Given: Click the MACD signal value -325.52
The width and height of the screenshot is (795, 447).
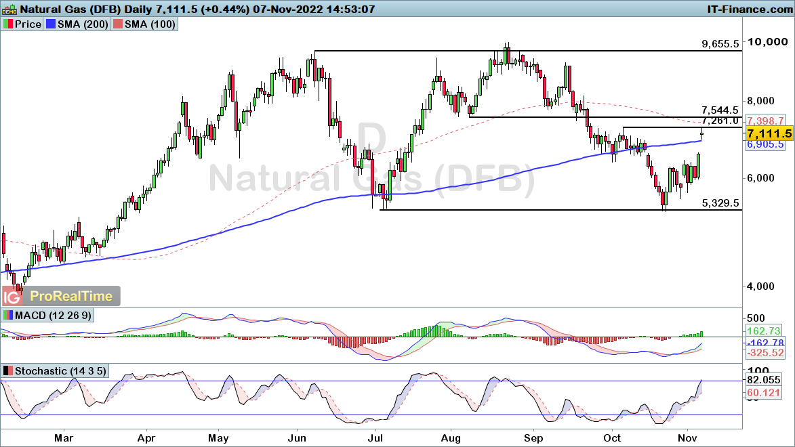Looking at the screenshot, I should [766, 353].
